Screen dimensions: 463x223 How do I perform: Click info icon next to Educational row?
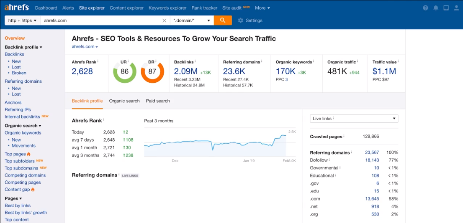tap(335, 175)
